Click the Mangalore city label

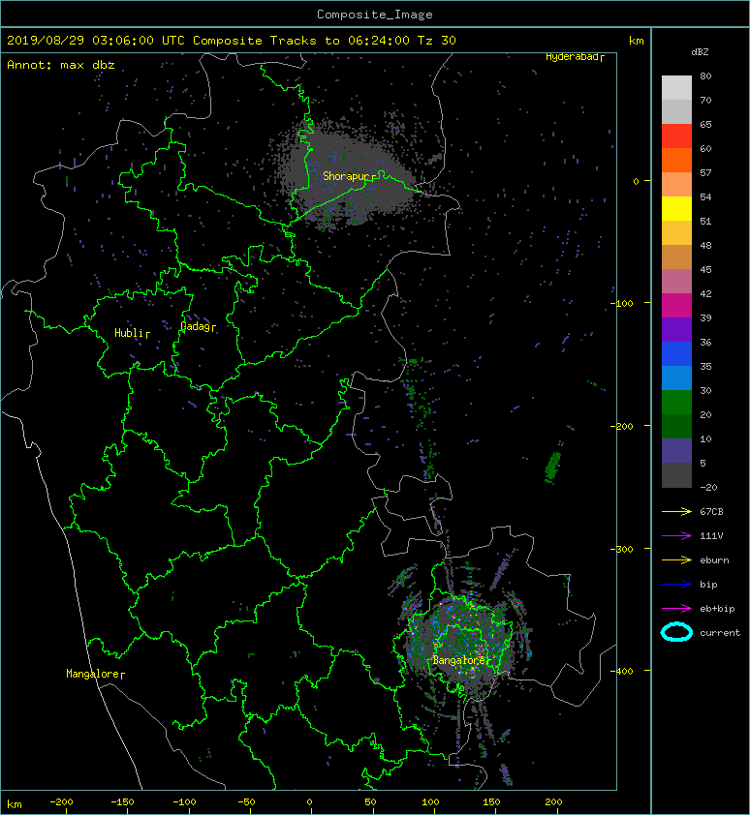pyautogui.click(x=92, y=674)
